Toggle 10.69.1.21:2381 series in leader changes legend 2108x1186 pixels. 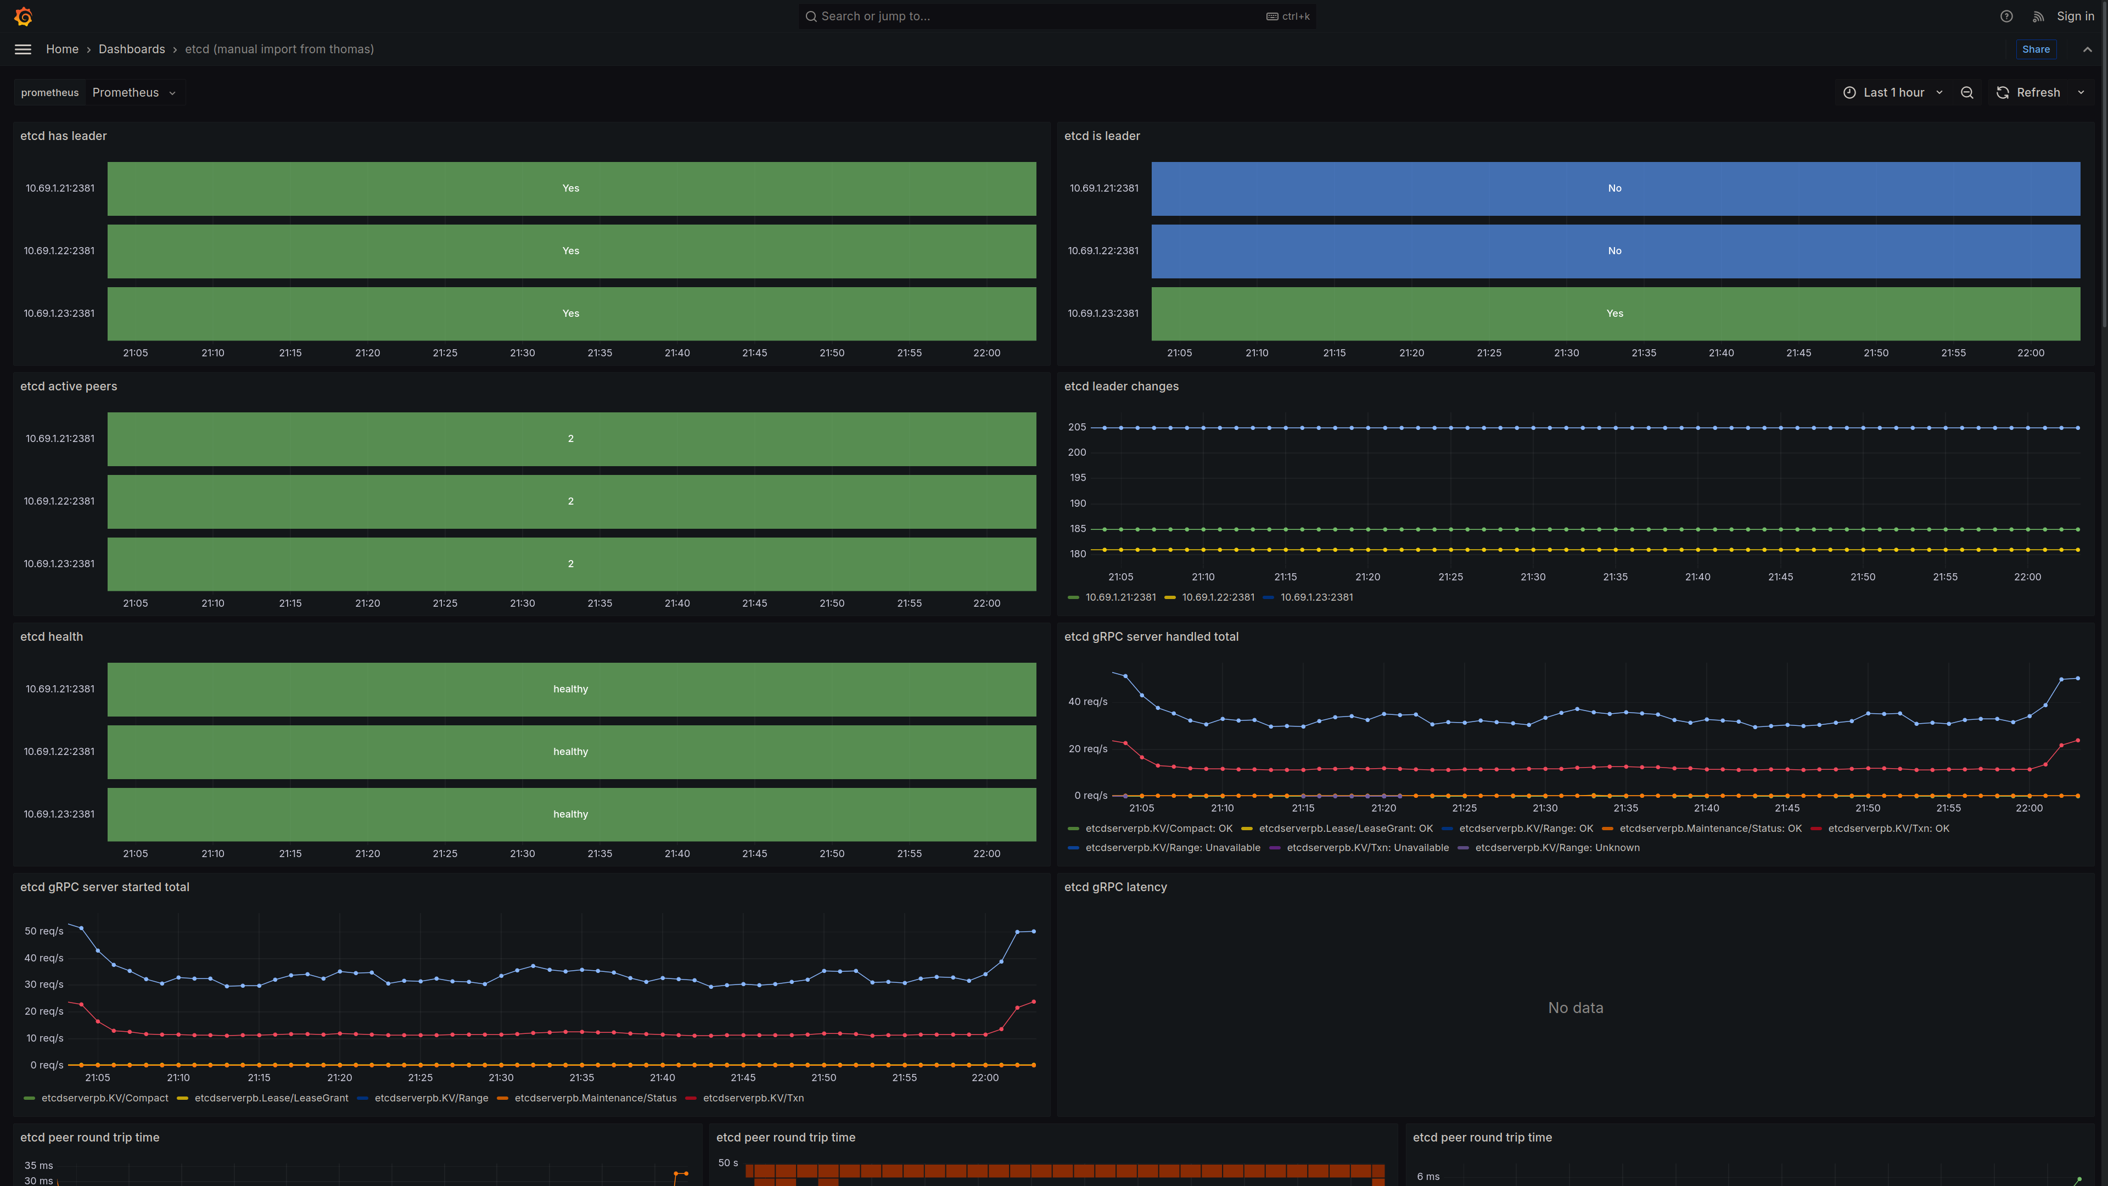click(x=1120, y=597)
